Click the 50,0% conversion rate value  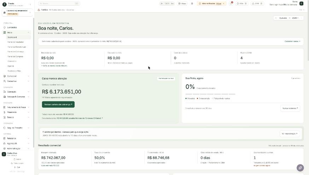click(x=99, y=158)
